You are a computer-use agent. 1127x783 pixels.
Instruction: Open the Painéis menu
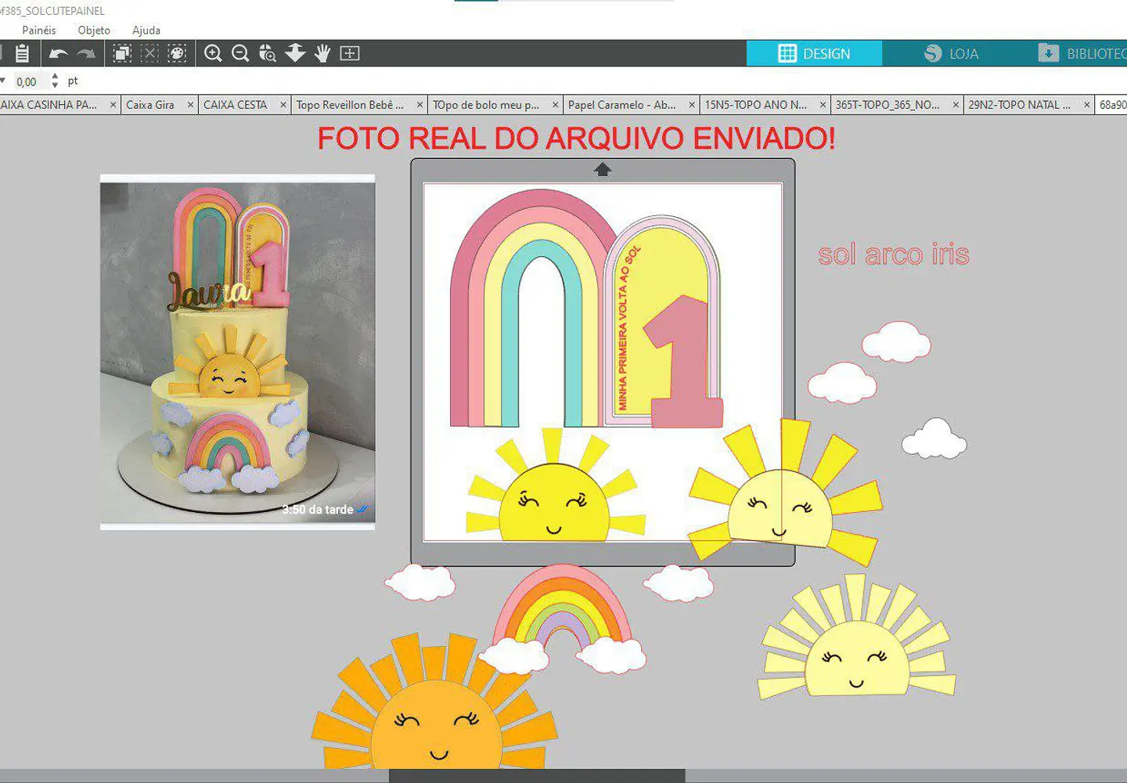(x=39, y=30)
